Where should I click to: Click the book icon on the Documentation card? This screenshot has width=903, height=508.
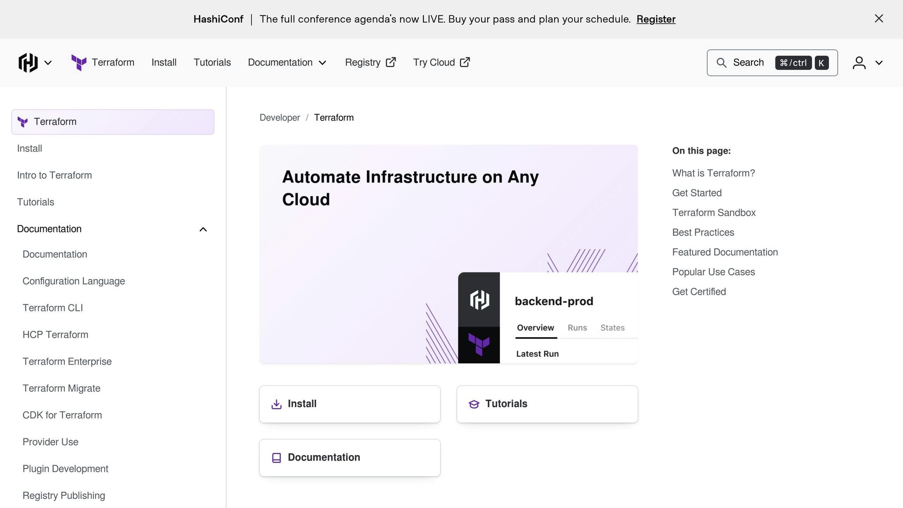[276, 458]
